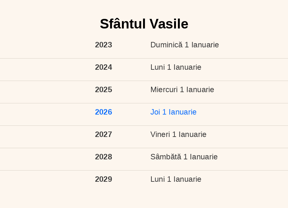Viewport: 288px width, 208px height.
Task: Click the weekday word "Miercuri"
Action: click(164, 90)
